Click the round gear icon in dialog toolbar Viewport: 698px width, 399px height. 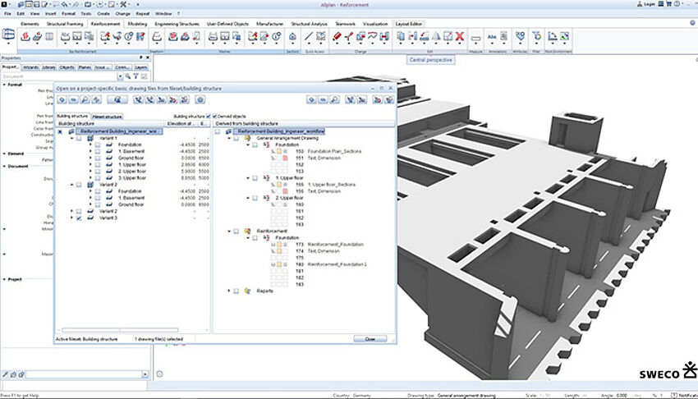pyautogui.click(x=200, y=99)
